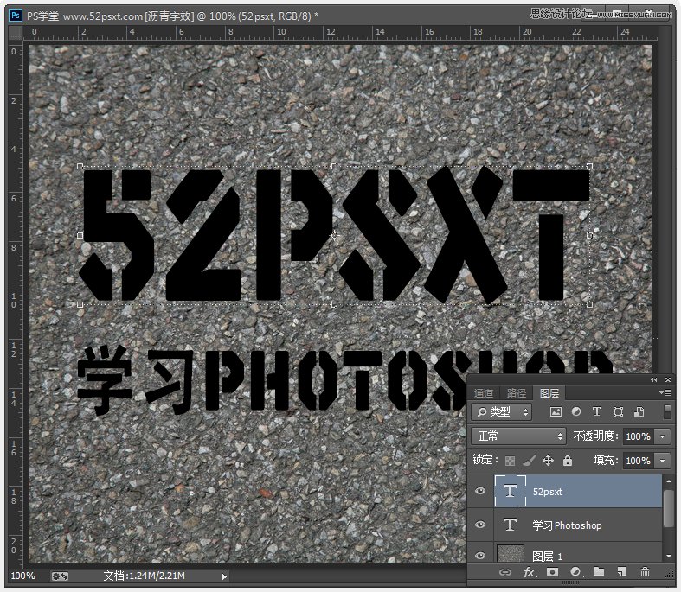Select the 图层 tab
The width and height of the screenshot is (681, 592).
pos(549,393)
